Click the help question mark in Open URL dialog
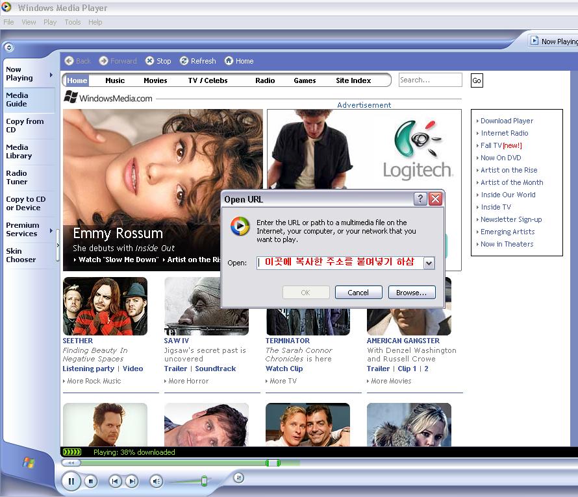Image resolution: width=578 pixels, height=497 pixels. (x=421, y=199)
